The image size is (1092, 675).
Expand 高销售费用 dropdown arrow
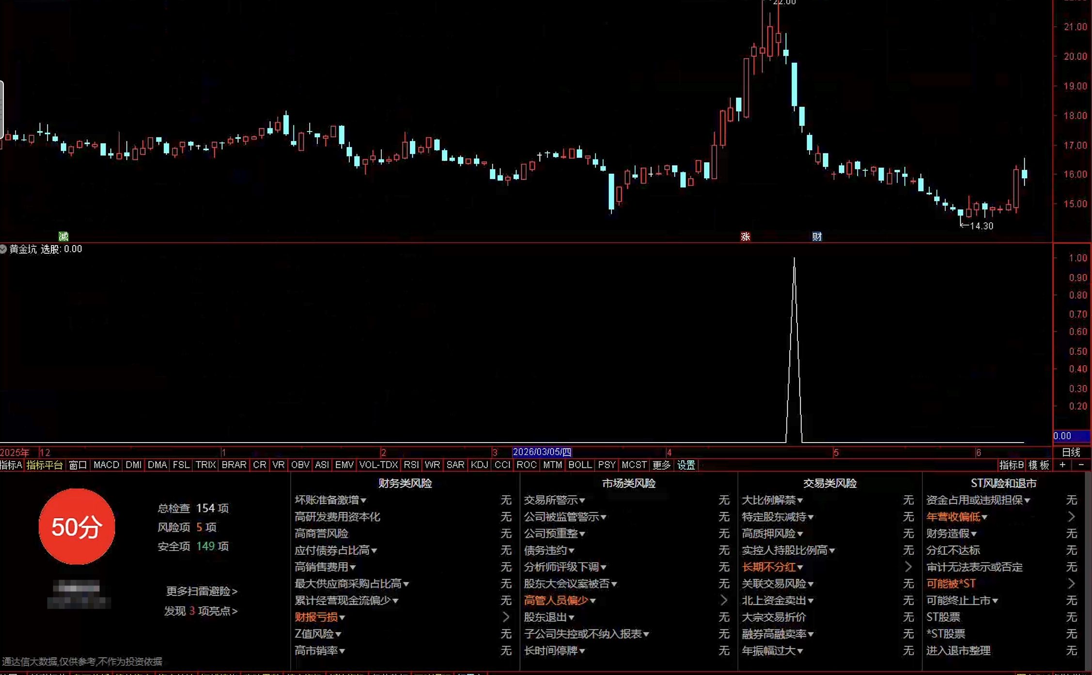tap(353, 567)
